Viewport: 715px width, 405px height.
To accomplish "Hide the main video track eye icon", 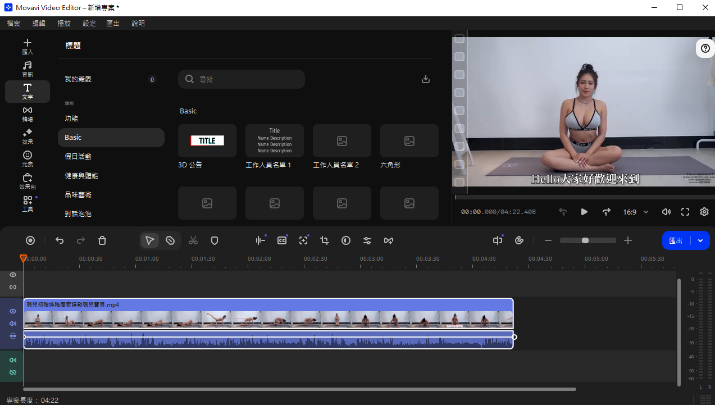I will coord(13,311).
